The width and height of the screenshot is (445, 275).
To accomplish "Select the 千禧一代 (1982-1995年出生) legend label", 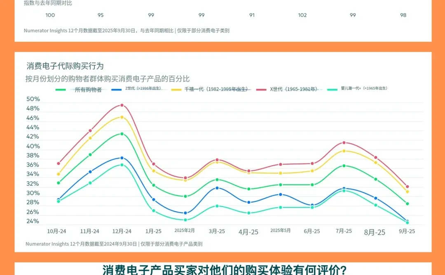I will click(x=218, y=88).
